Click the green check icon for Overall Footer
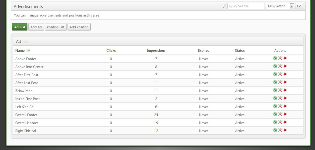 point(275,114)
